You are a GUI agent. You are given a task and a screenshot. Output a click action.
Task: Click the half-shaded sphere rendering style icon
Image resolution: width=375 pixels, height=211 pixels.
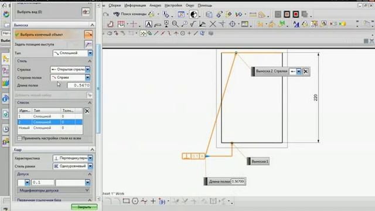pos(194,14)
